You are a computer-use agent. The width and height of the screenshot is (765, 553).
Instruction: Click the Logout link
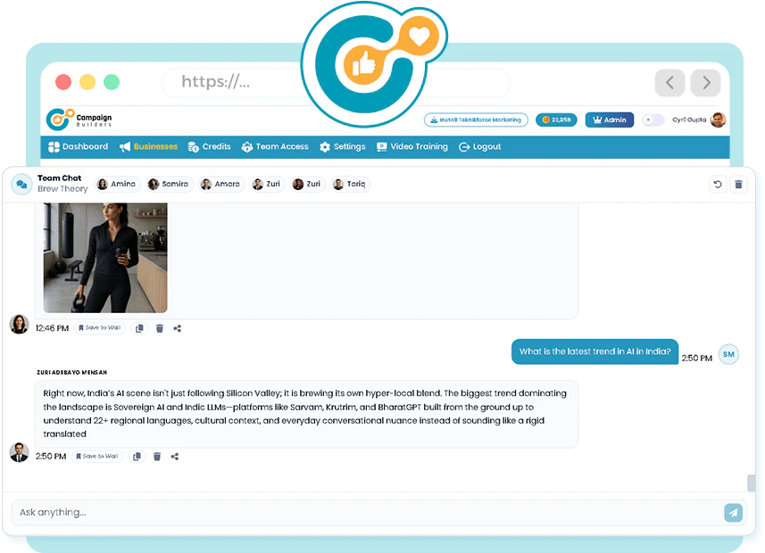(480, 146)
